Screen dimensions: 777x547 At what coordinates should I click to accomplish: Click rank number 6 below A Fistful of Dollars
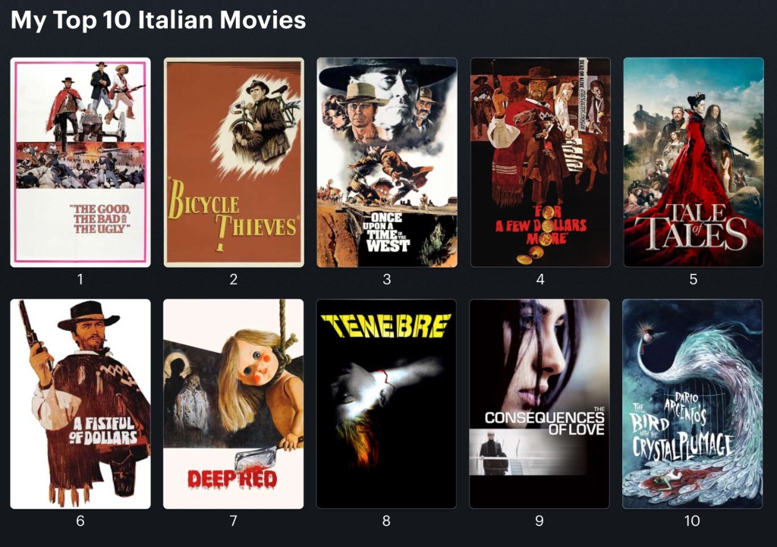point(80,520)
